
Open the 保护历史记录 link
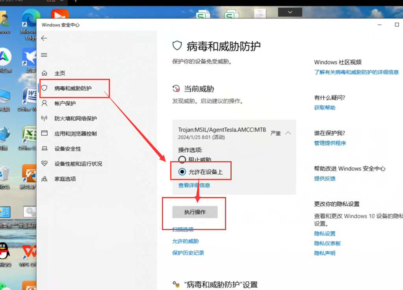click(188, 253)
